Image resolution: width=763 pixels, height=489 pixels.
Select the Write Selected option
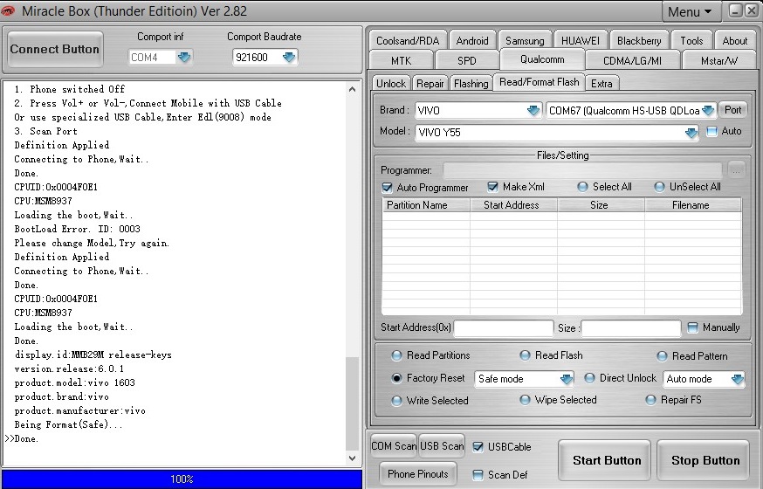[x=396, y=401]
